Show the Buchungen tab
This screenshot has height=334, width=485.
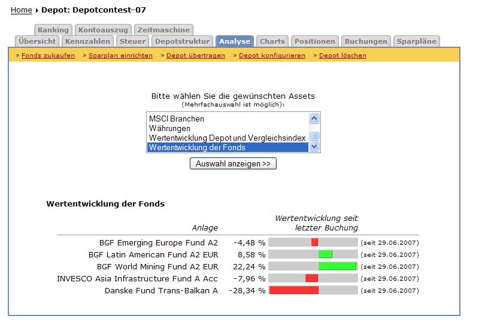(x=366, y=41)
